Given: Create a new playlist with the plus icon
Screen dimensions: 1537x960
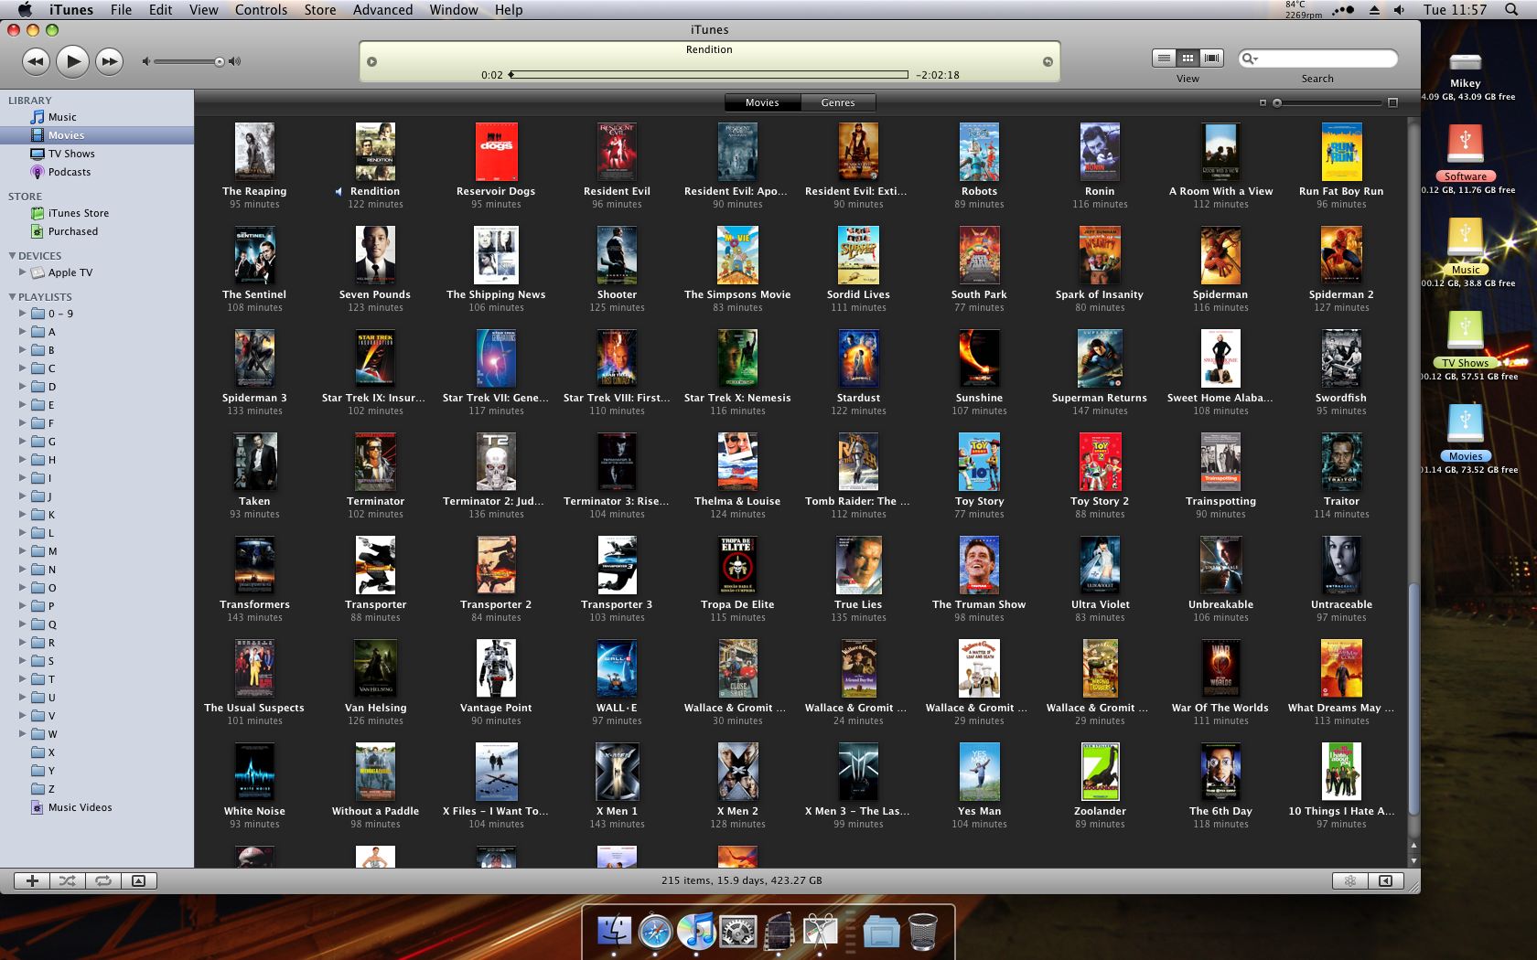Looking at the screenshot, I should click(31, 880).
